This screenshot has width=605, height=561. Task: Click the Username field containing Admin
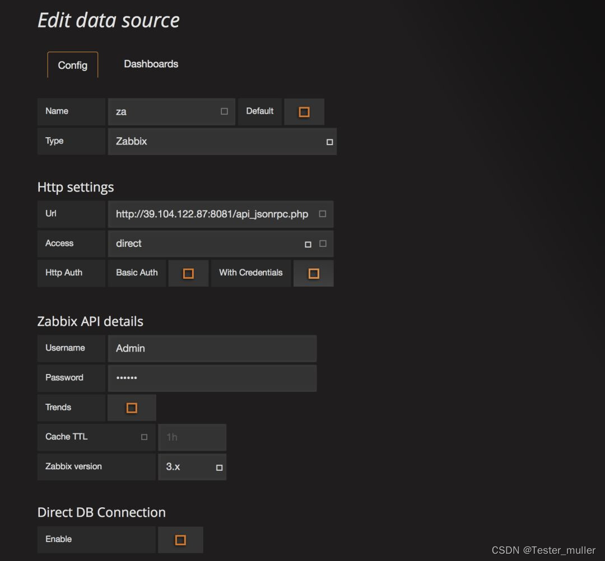(x=212, y=349)
